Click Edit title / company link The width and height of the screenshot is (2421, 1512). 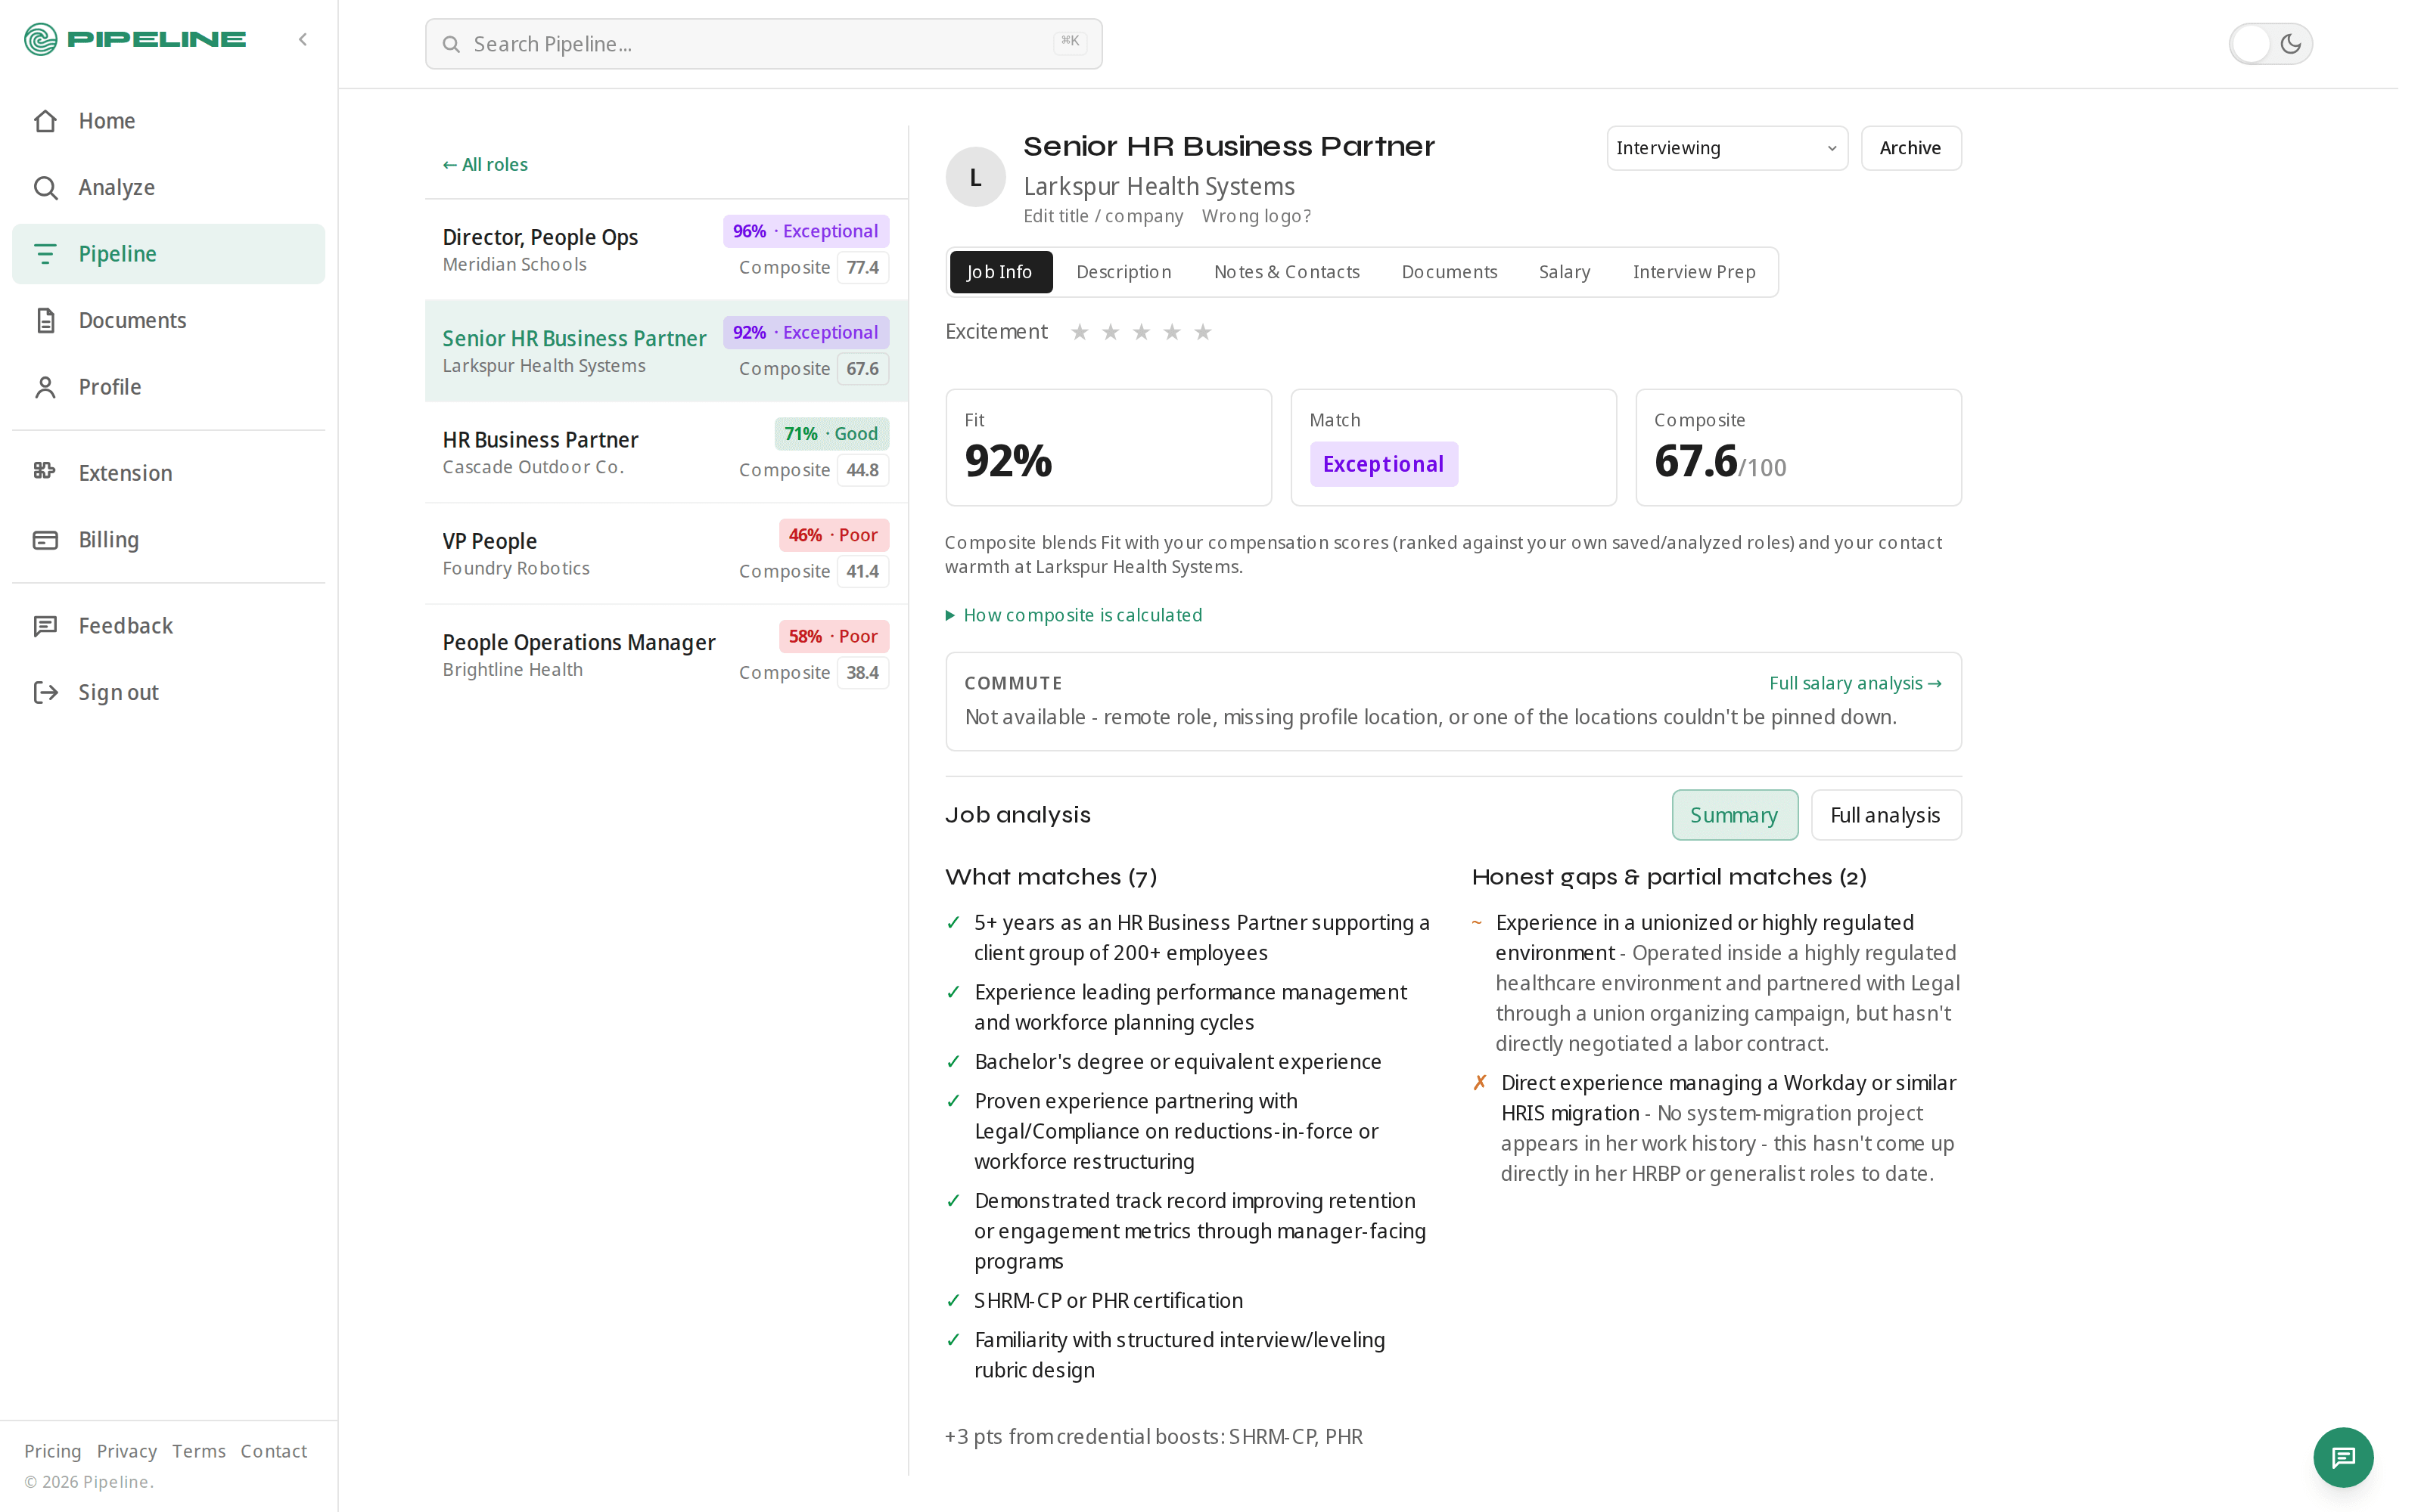(x=1102, y=216)
